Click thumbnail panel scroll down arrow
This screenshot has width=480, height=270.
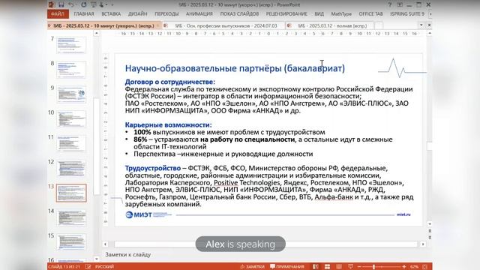(97, 259)
